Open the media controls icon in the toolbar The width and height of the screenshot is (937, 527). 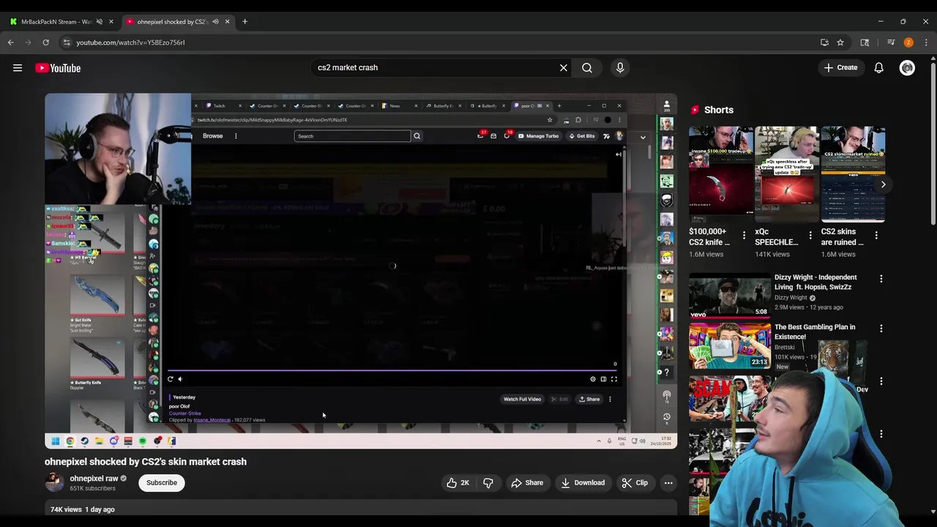[x=891, y=42]
